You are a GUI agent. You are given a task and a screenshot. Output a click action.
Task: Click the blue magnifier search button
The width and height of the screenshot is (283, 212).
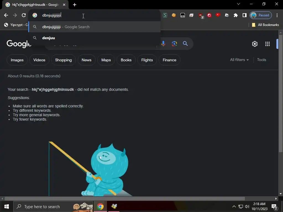185,44
